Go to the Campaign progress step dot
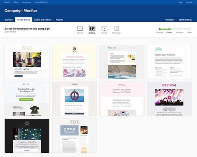 (x=160, y=29)
